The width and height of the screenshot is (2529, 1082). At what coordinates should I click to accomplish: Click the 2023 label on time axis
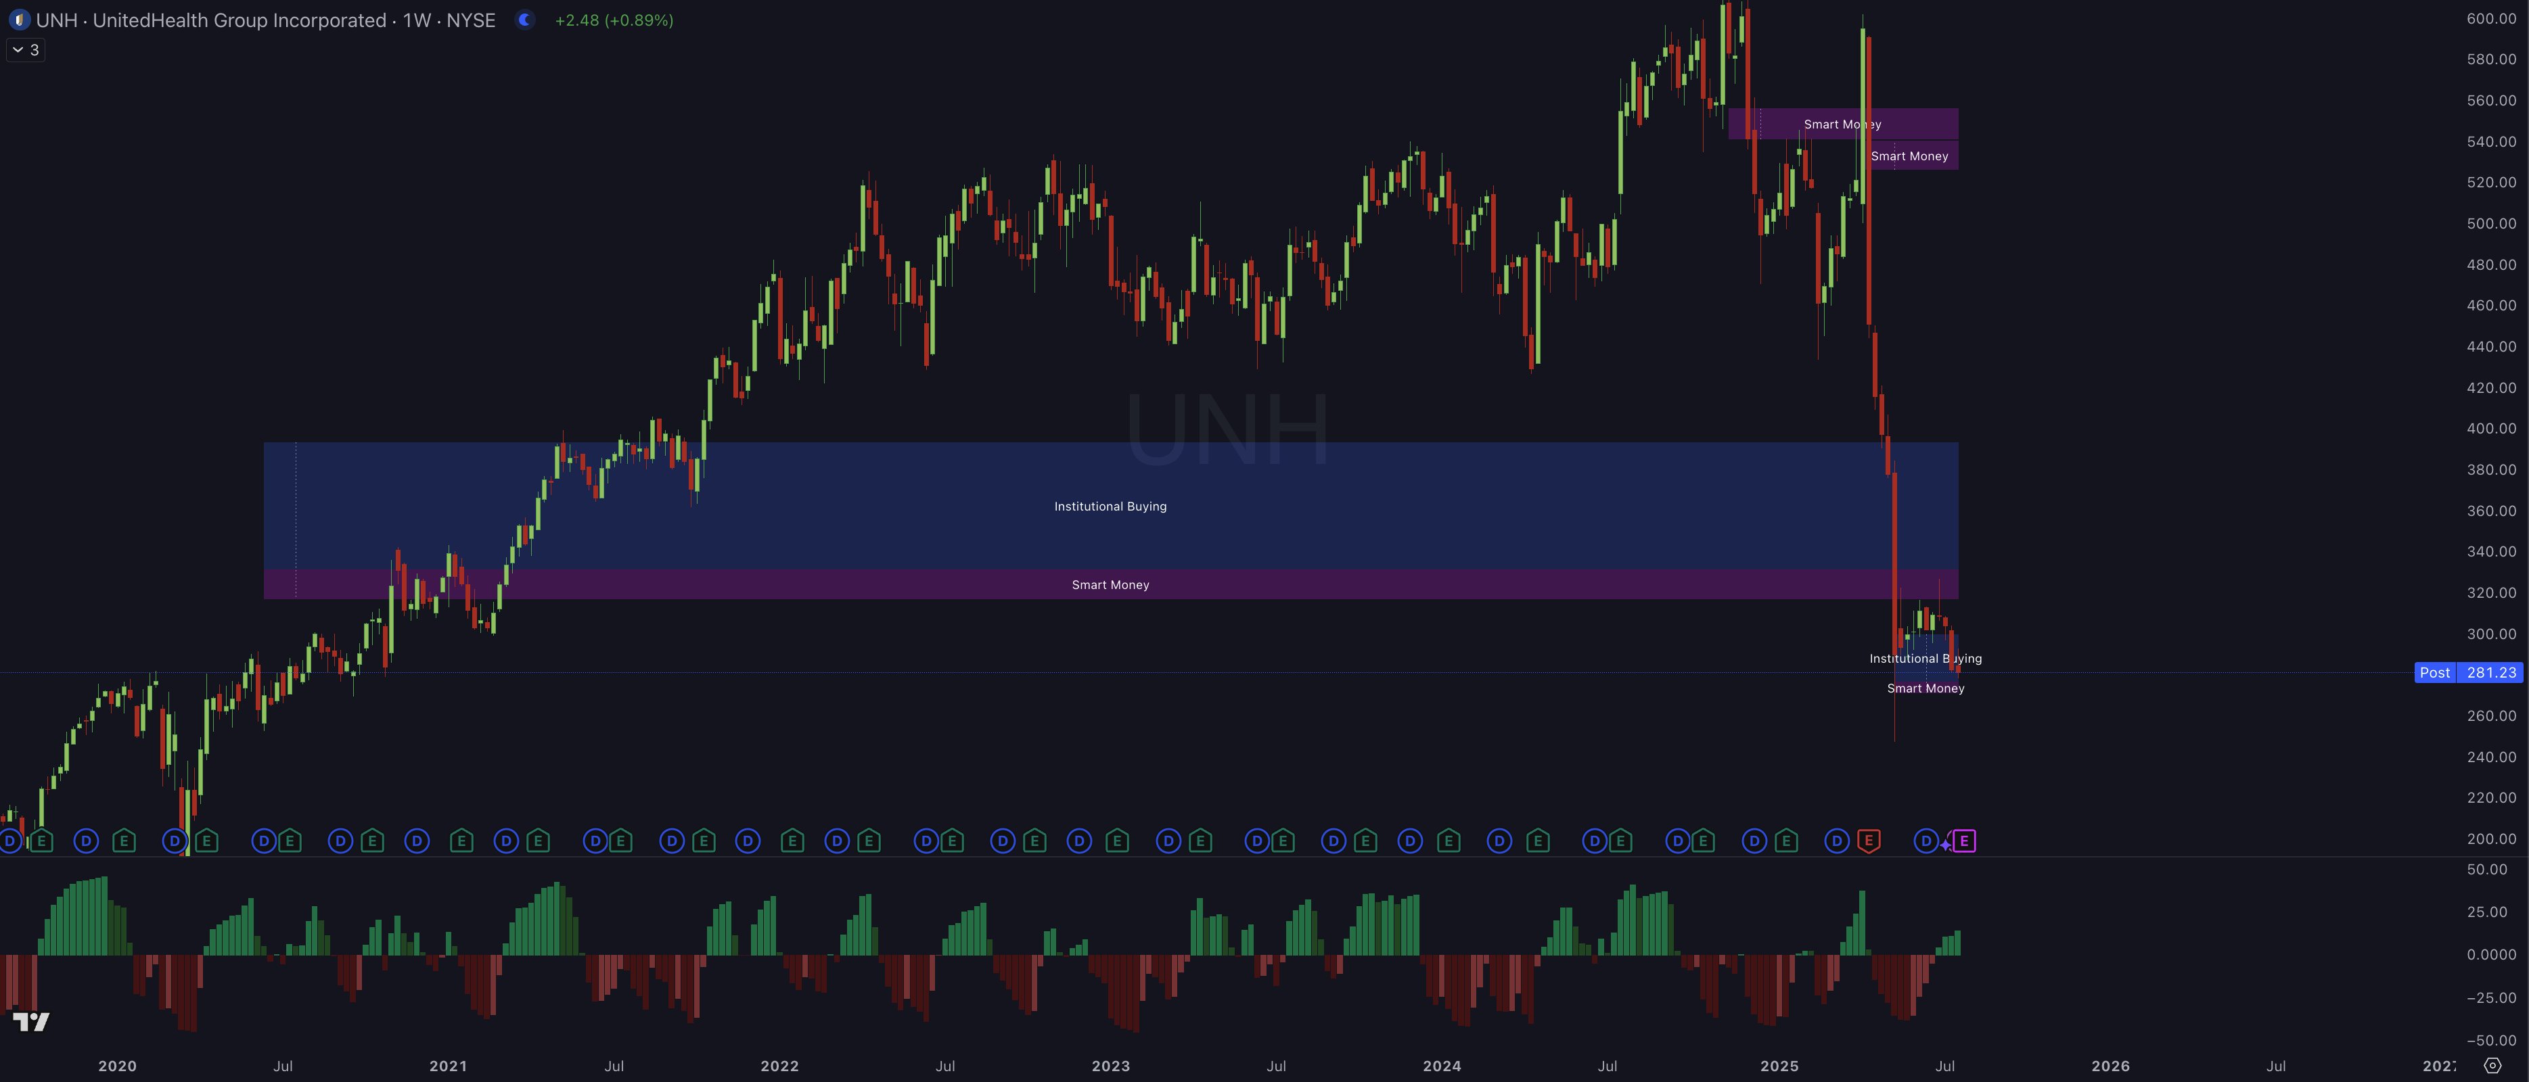pyautogui.click(x=1110, y=1065)
